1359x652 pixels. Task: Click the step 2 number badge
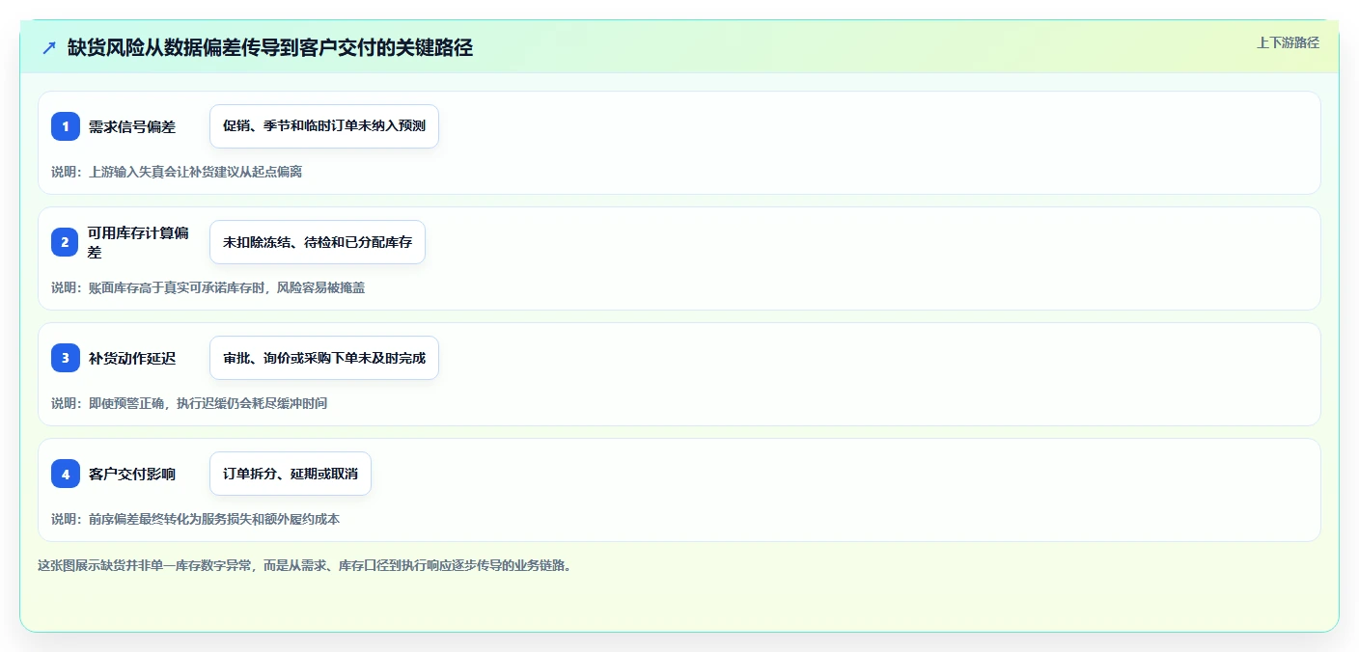pyautogui.click(x=66, y=242)
